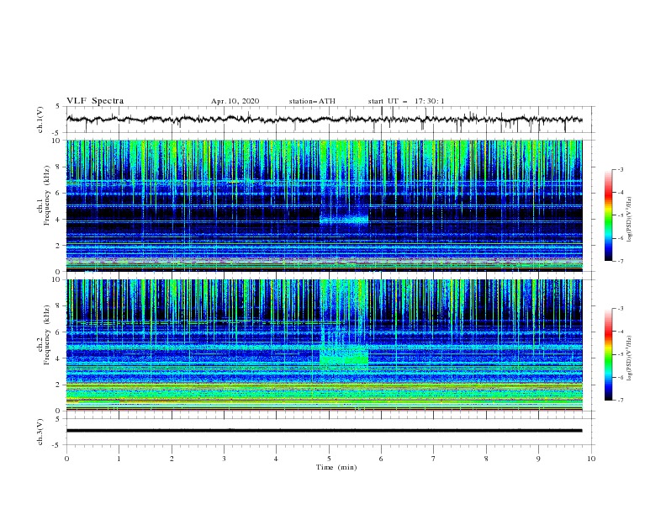Click the "ch.1(V)" waveform axis label
Image resolution: width=666 pixels, height=515 pixels.
pos(40,119)
